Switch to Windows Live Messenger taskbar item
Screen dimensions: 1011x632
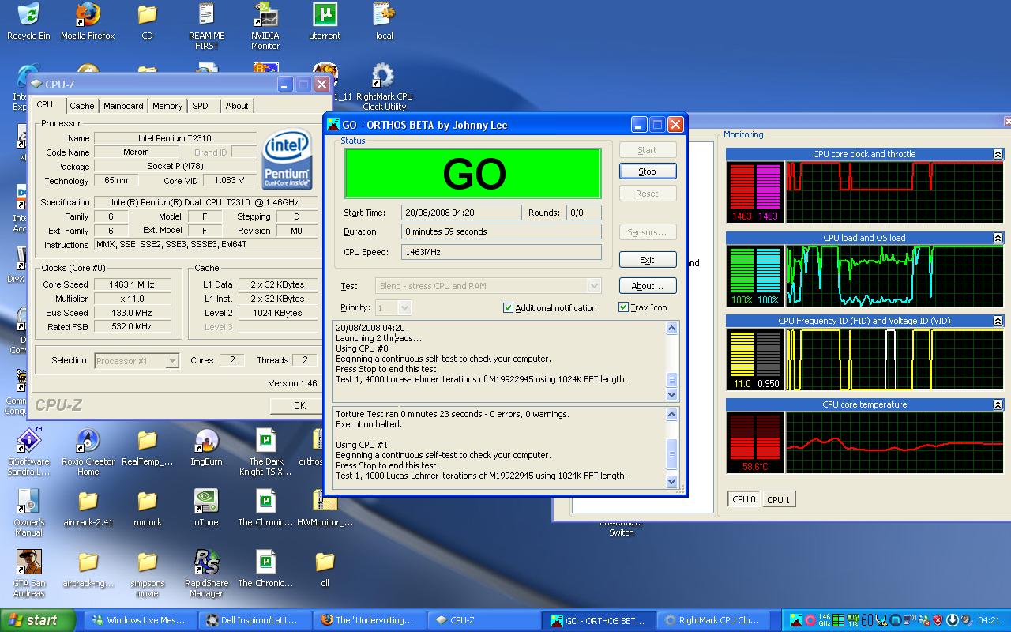139,620
